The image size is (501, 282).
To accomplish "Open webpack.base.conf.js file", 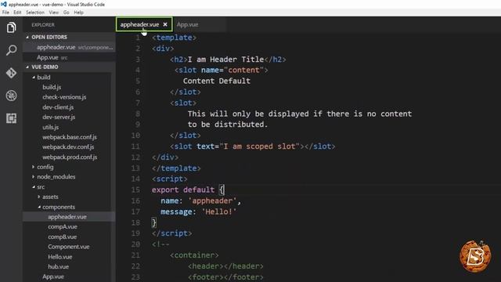I will point(70,137).
